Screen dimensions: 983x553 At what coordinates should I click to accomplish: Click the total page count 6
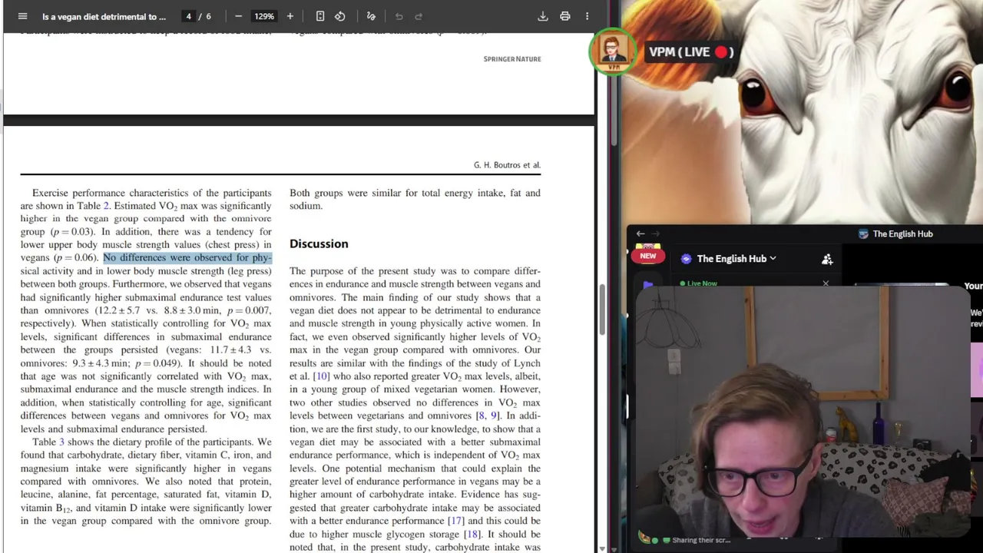[208, 16]
